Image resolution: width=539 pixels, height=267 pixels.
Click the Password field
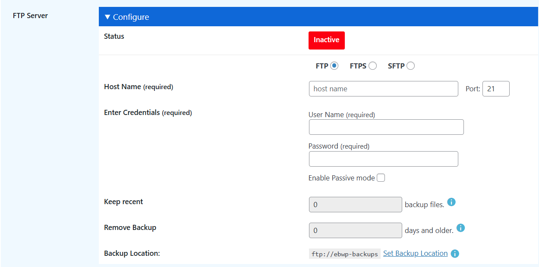tap(383, 159)
